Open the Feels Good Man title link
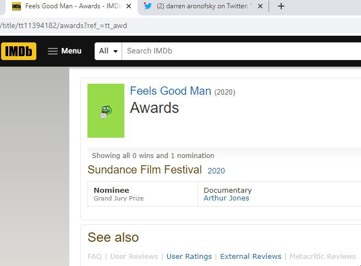 pos(171,91)
